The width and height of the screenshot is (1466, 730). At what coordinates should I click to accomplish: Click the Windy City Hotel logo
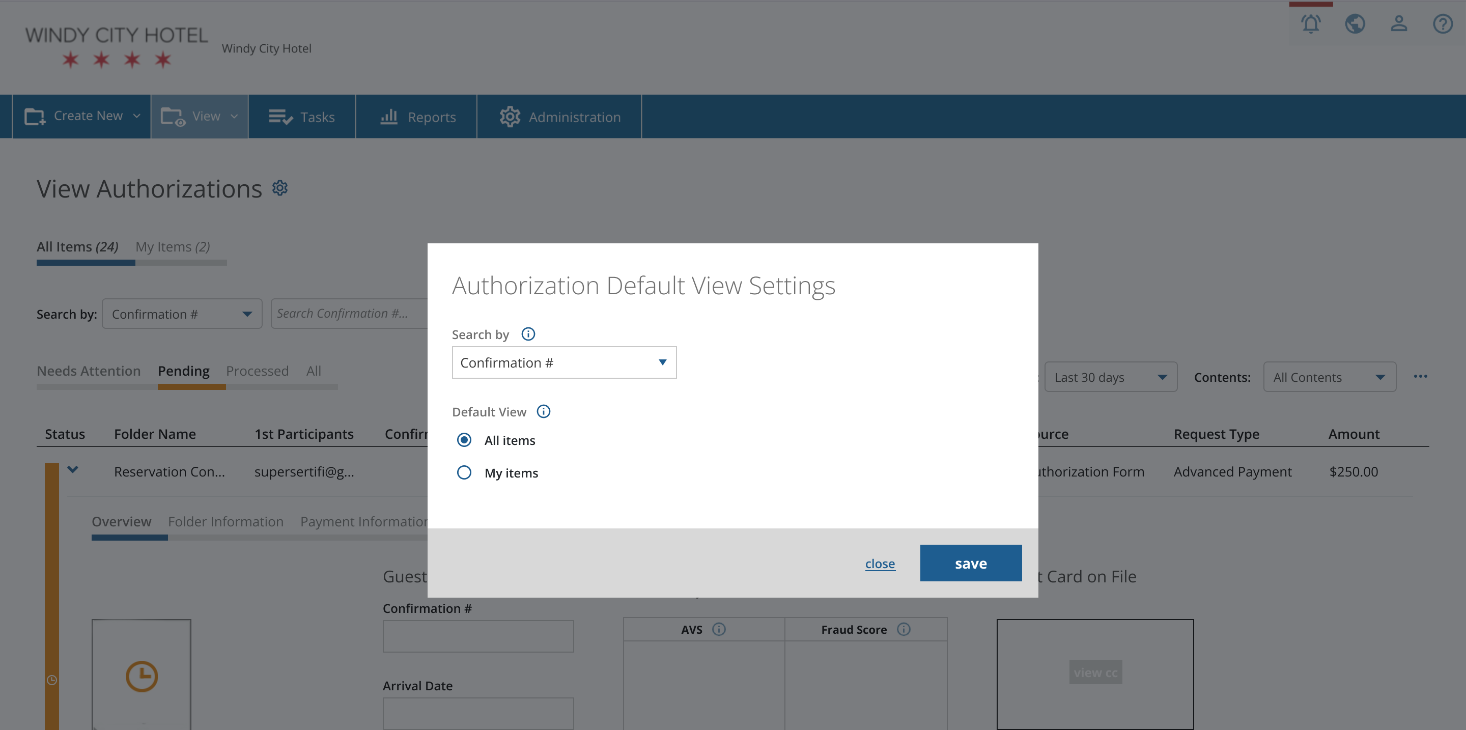click(117, 47)
